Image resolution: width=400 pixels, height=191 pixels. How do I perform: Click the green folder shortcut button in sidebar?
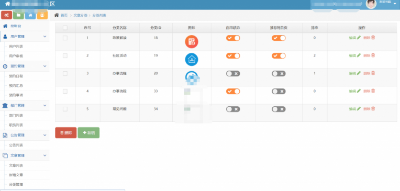pyautogui.click(x=18, y=15)
